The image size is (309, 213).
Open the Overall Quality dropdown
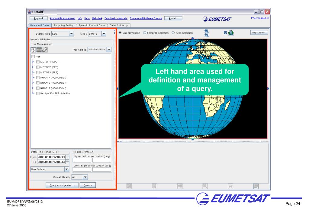(x=85, y=177)
